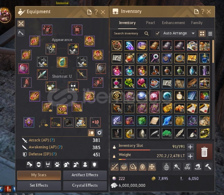Image resolution: width=224 pixels, height=195 pixels.
Task: Select the crossed swords icon in Equipment
Action: point(21,24)
